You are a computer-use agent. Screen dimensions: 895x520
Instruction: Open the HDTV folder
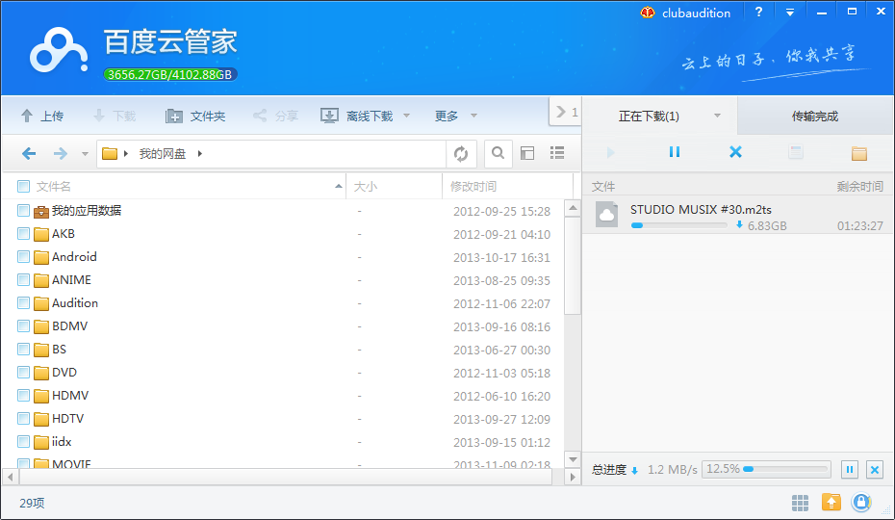coord(68,418)
